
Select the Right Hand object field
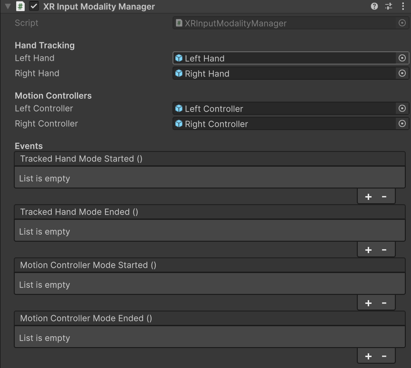point(285,73)
